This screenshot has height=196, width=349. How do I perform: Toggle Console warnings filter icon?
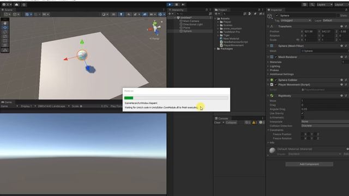(x=255, y=122)
